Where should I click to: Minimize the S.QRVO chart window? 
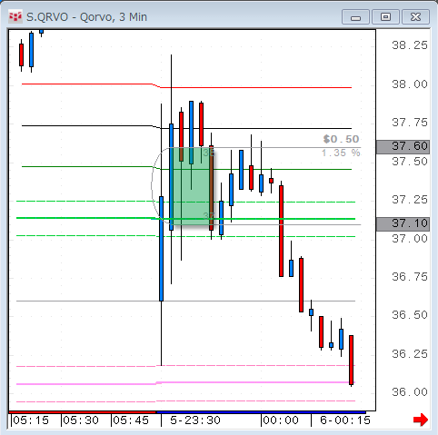tap(355, 17)
